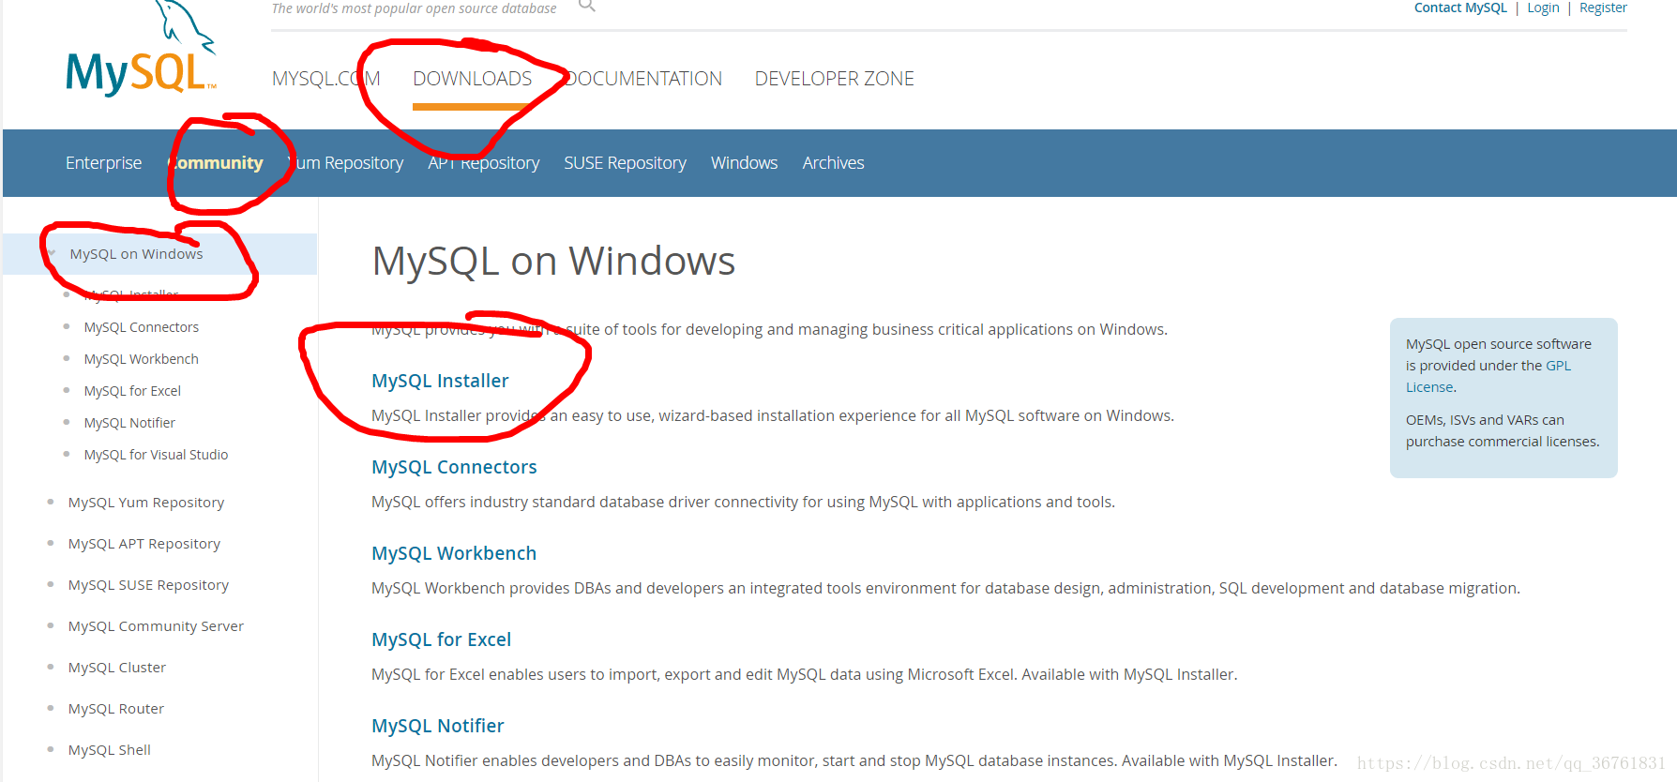
Task: Open the search magnifier icon
Action: pos(587,6)
